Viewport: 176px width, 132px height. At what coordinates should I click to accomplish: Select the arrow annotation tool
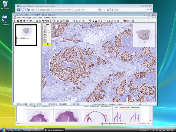(x=115, y=21)
